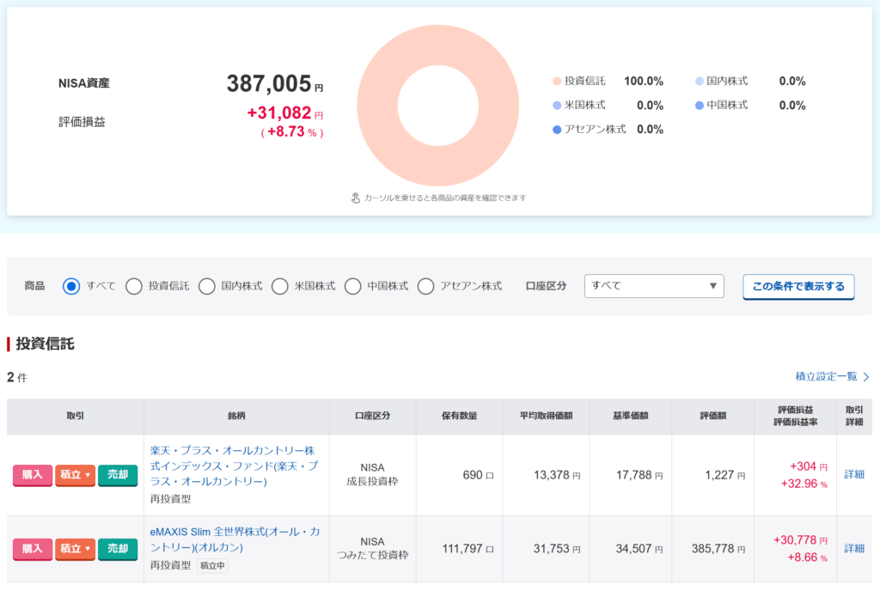880x597 pixels.
Task: Expand 積立 dropdown for eMAXIS Slim fund
Action: (x=75, y=549)
